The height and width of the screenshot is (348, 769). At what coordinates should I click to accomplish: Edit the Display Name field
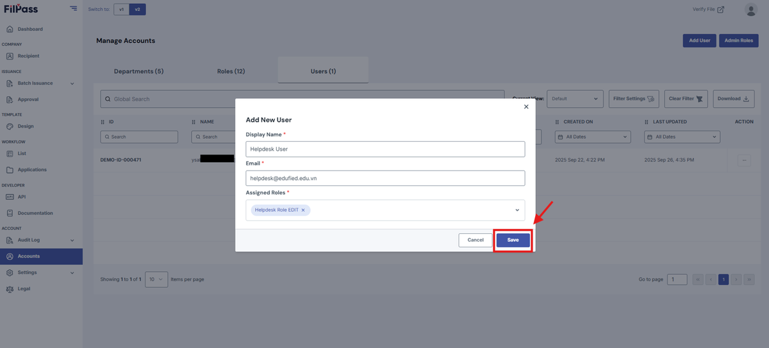pyautogui.click(x=385, y=149)
